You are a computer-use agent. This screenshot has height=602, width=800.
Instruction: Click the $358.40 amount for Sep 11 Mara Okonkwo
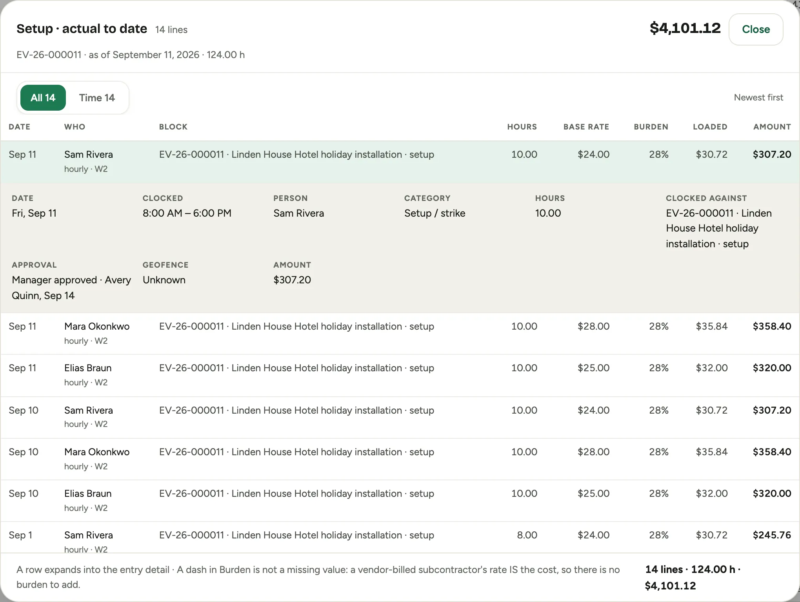pos(772,326)
